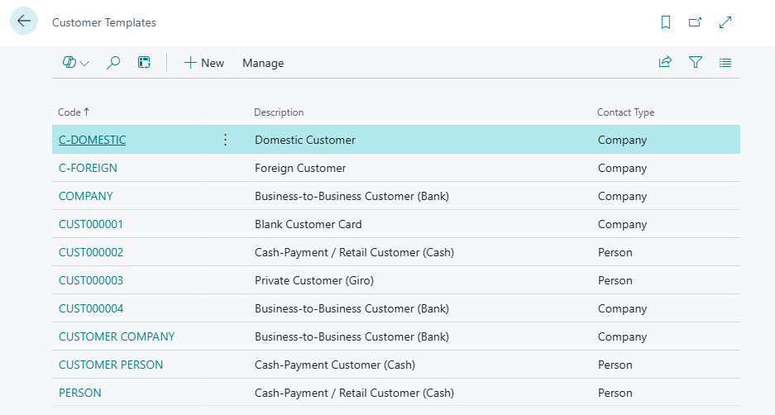Go back using the arrow button
The height and width of the screenshot is (415, 775).
click(24, 21)
